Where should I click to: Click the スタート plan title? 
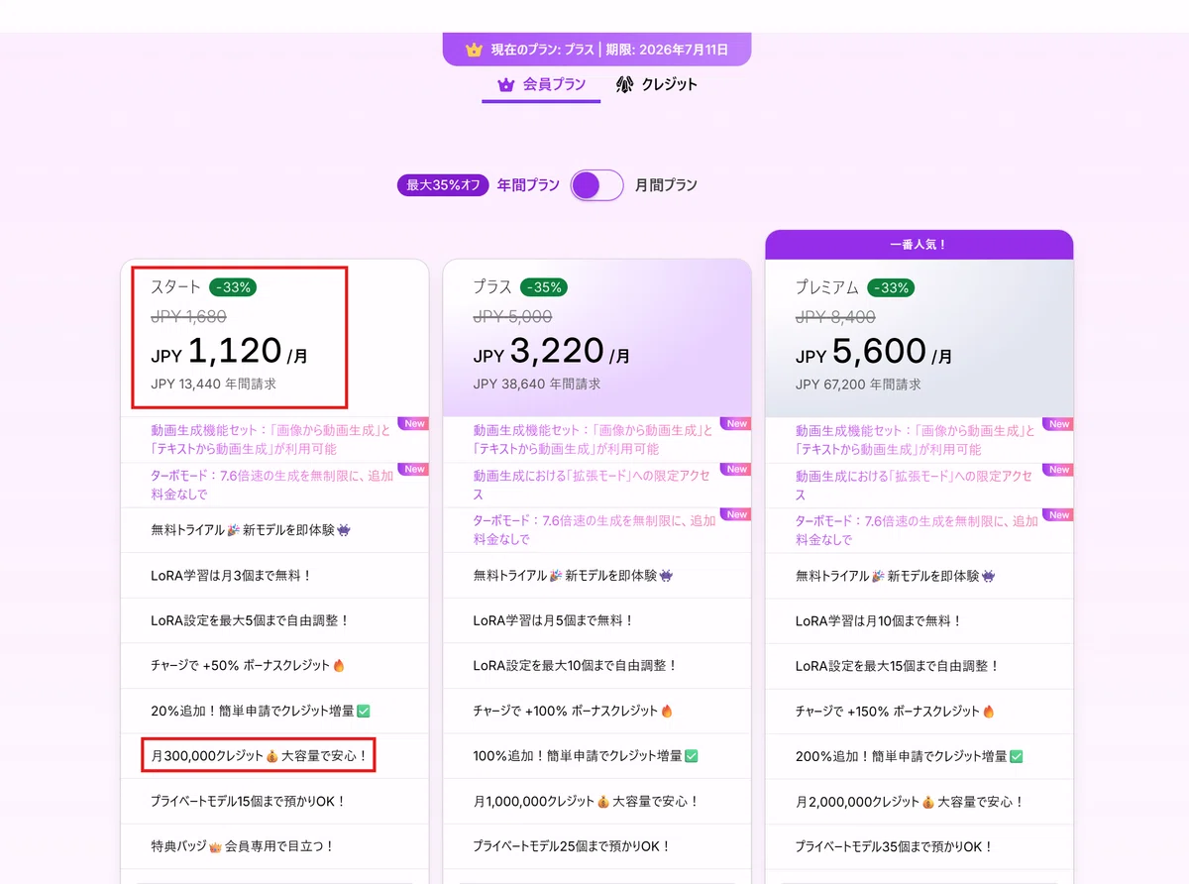177,287
